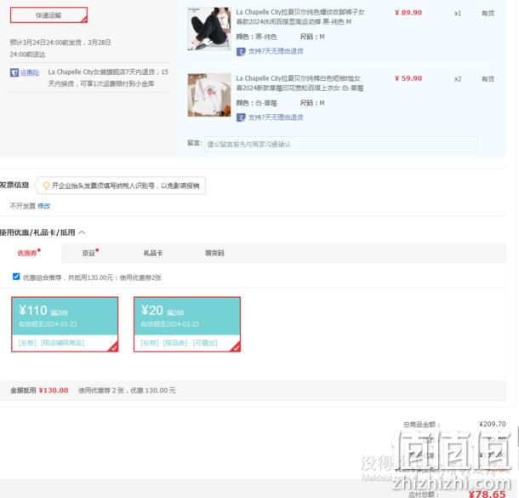Deselect the ¥20 coupon card
Image resolution: width=519 pixels, height=498 pixels.
point(187,324)
